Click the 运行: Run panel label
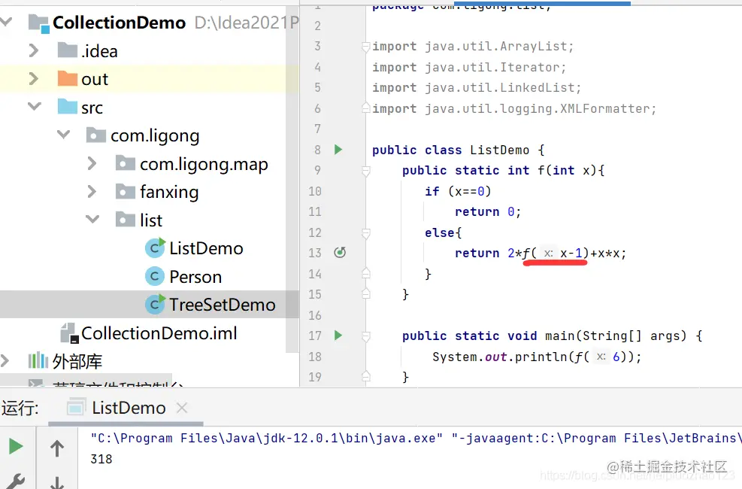The width and height of the screenshot is (742, 489). pos(20,408)
